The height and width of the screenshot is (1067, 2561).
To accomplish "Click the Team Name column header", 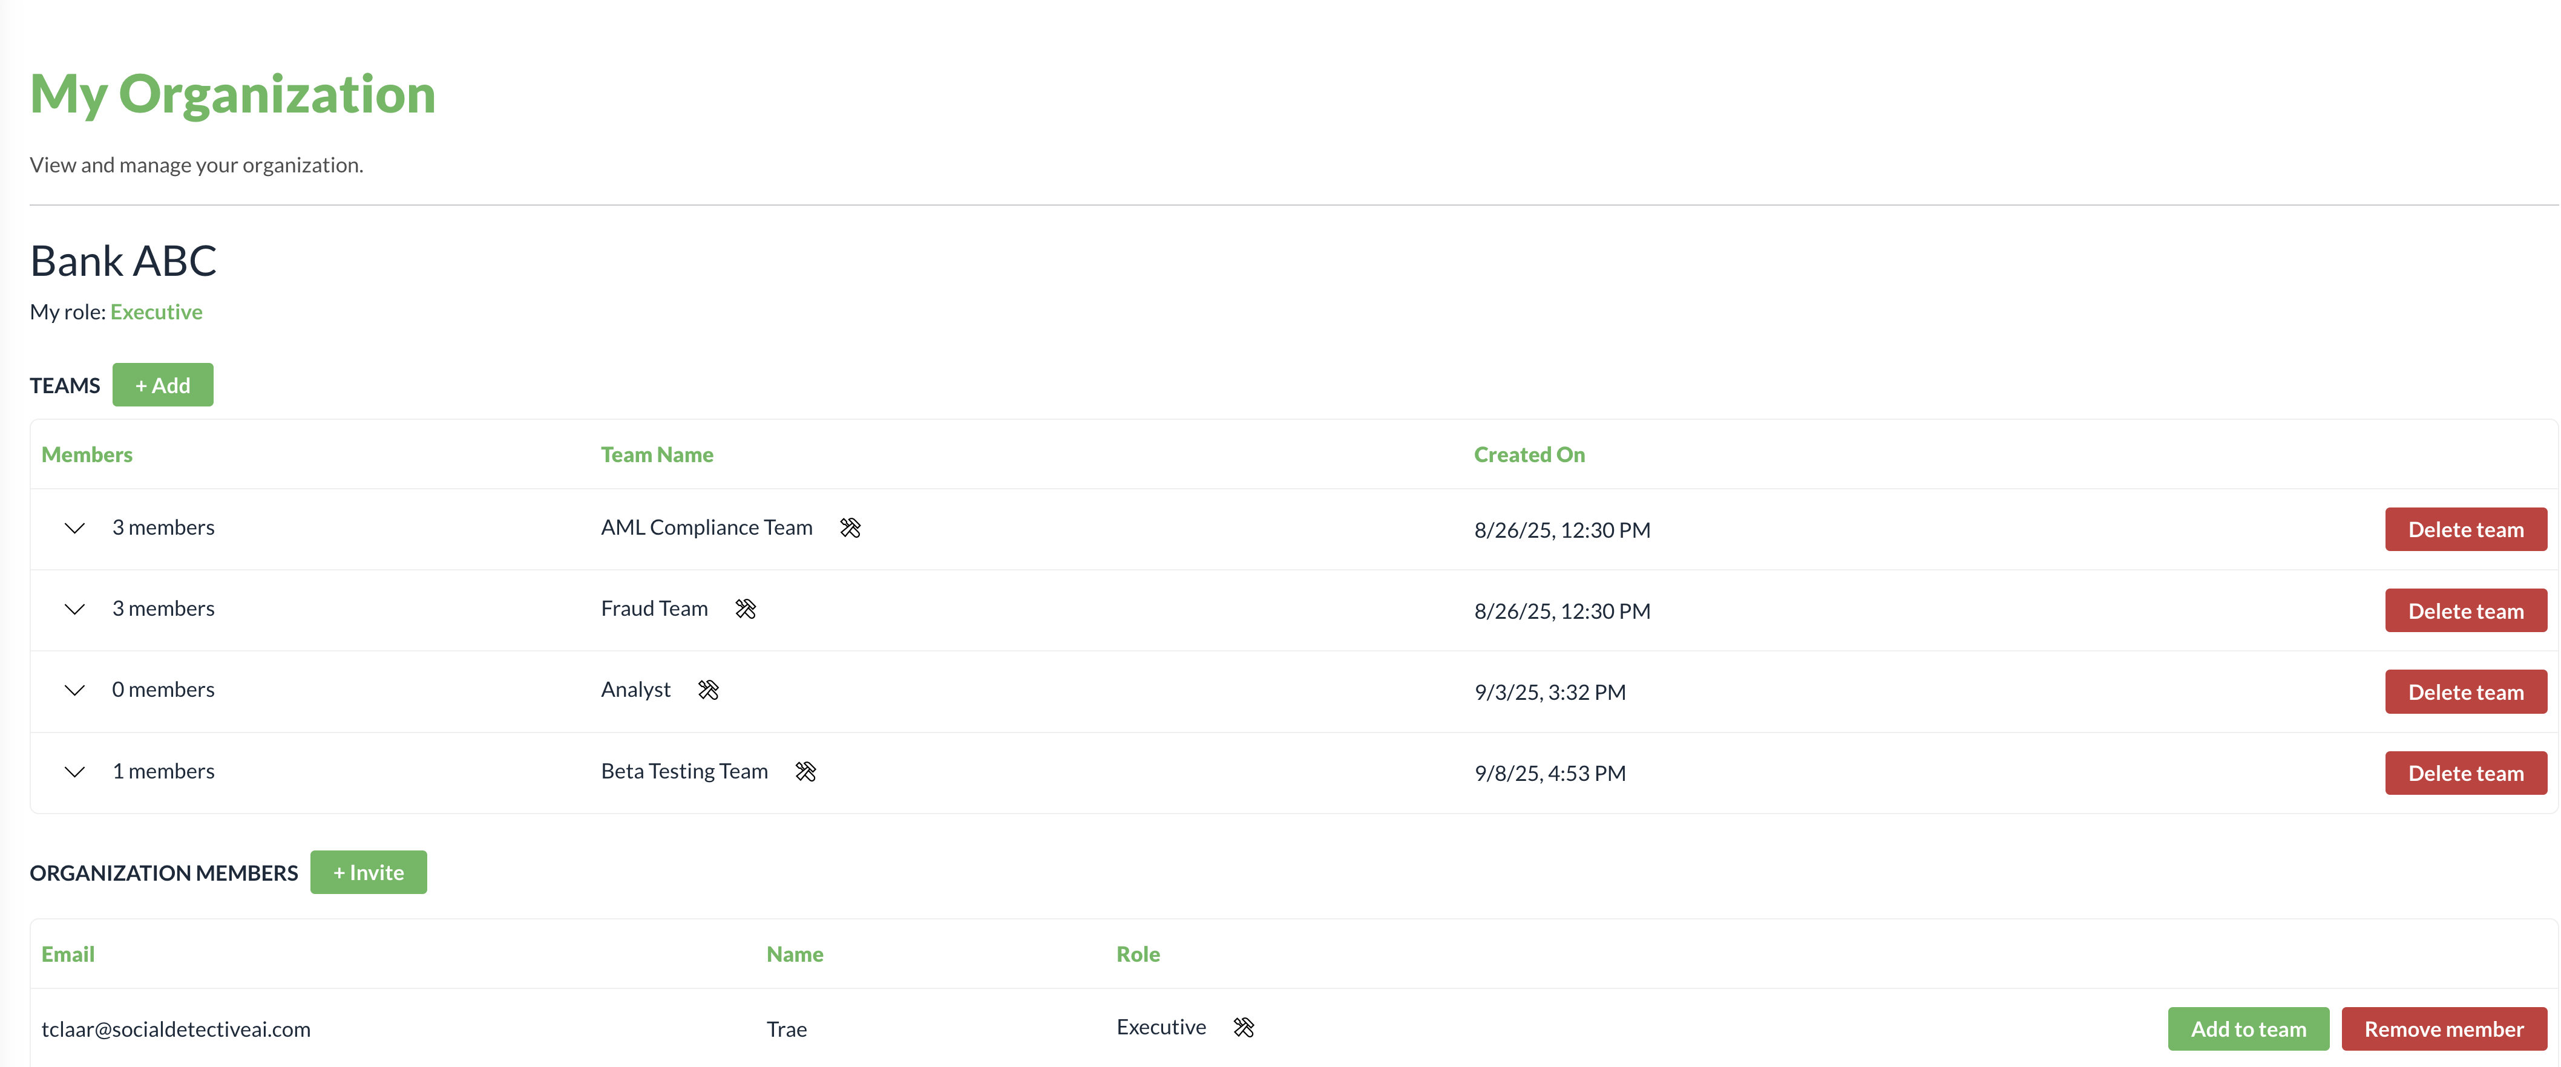I will [x=657, y=454].
